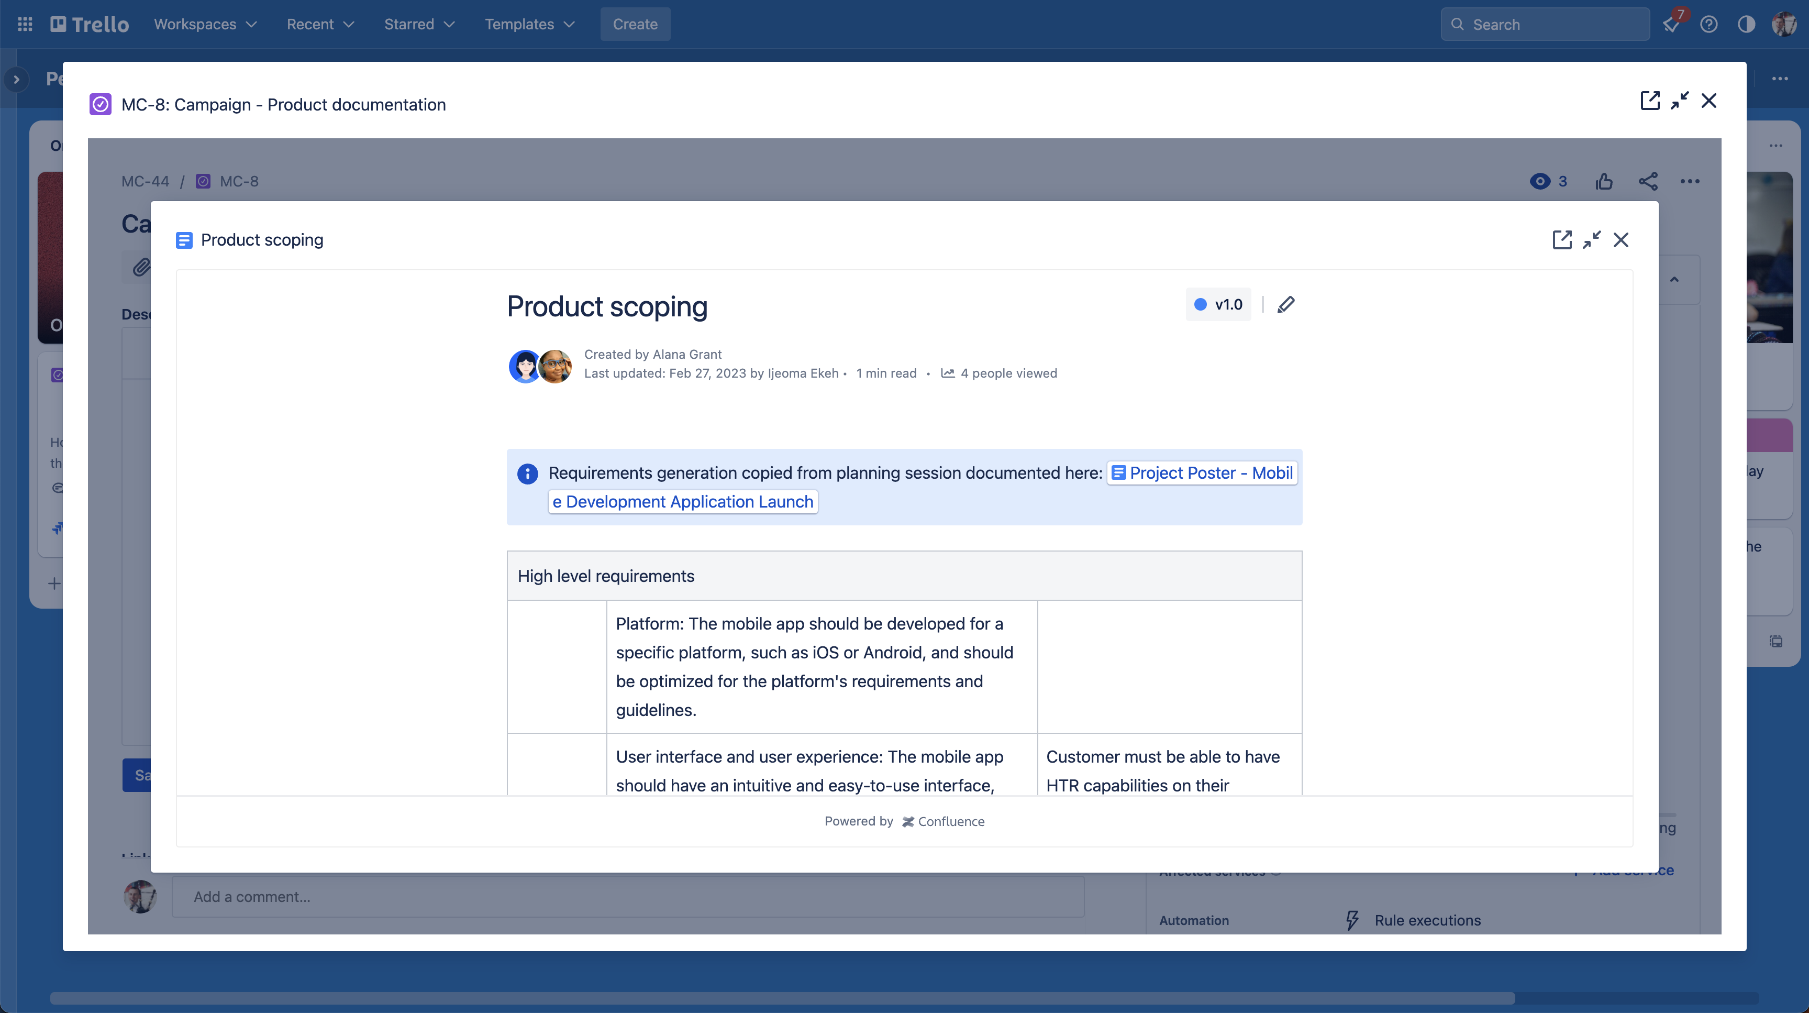Viewport: 1809px width, 1013px height.
Task: Click the share icon on the card
Action: 1646,181
